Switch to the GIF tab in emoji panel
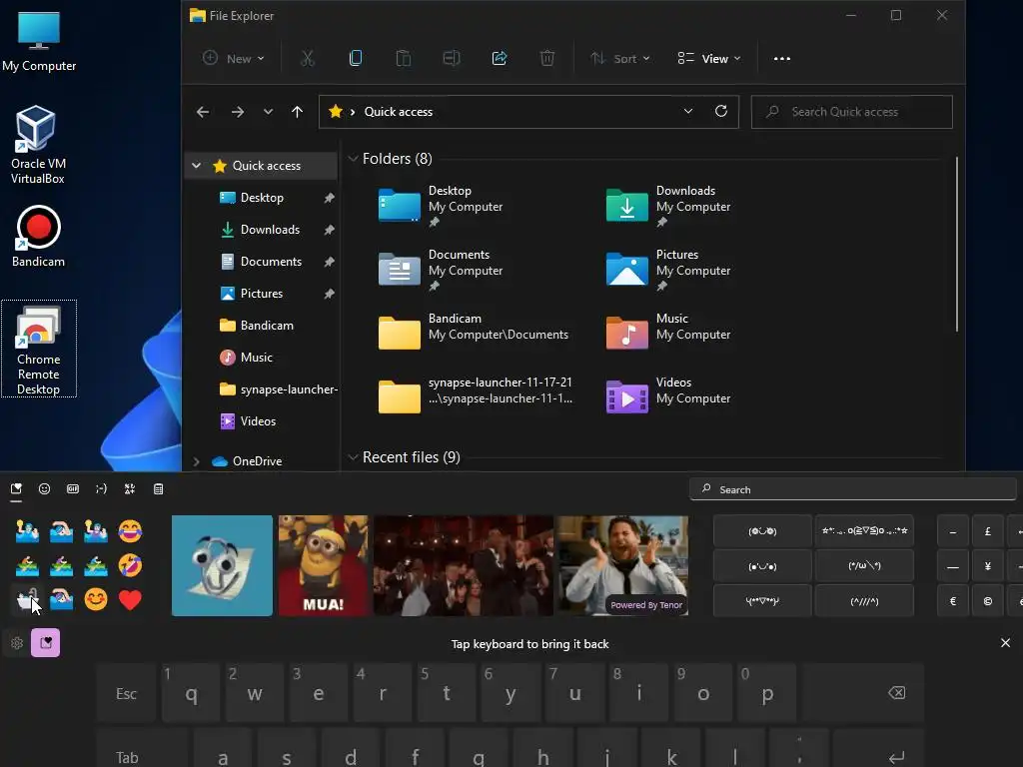 click(73, 489)
